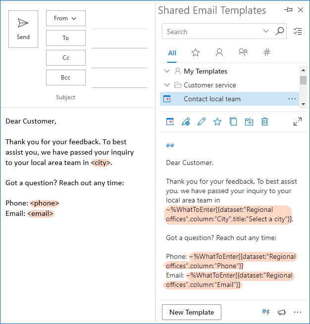Image resolution: width=310 pixels, height=324 pixels.
Task: Edit template in browser icon
Action: tap(186, 121)
